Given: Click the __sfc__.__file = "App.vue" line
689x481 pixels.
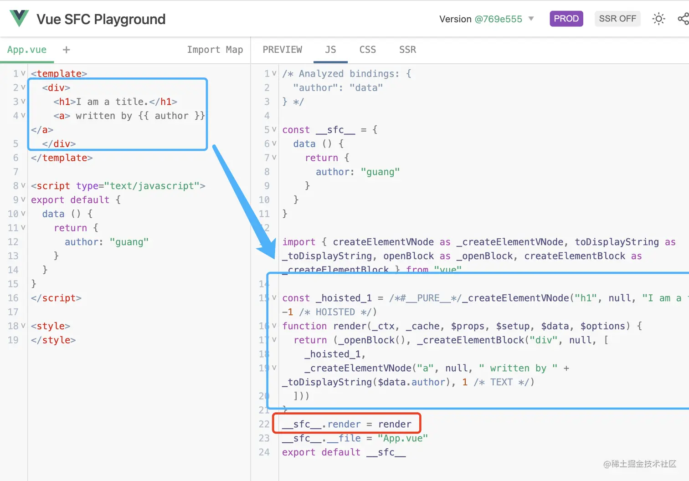Looking at the screenshot, I should (x=355, y=438).
